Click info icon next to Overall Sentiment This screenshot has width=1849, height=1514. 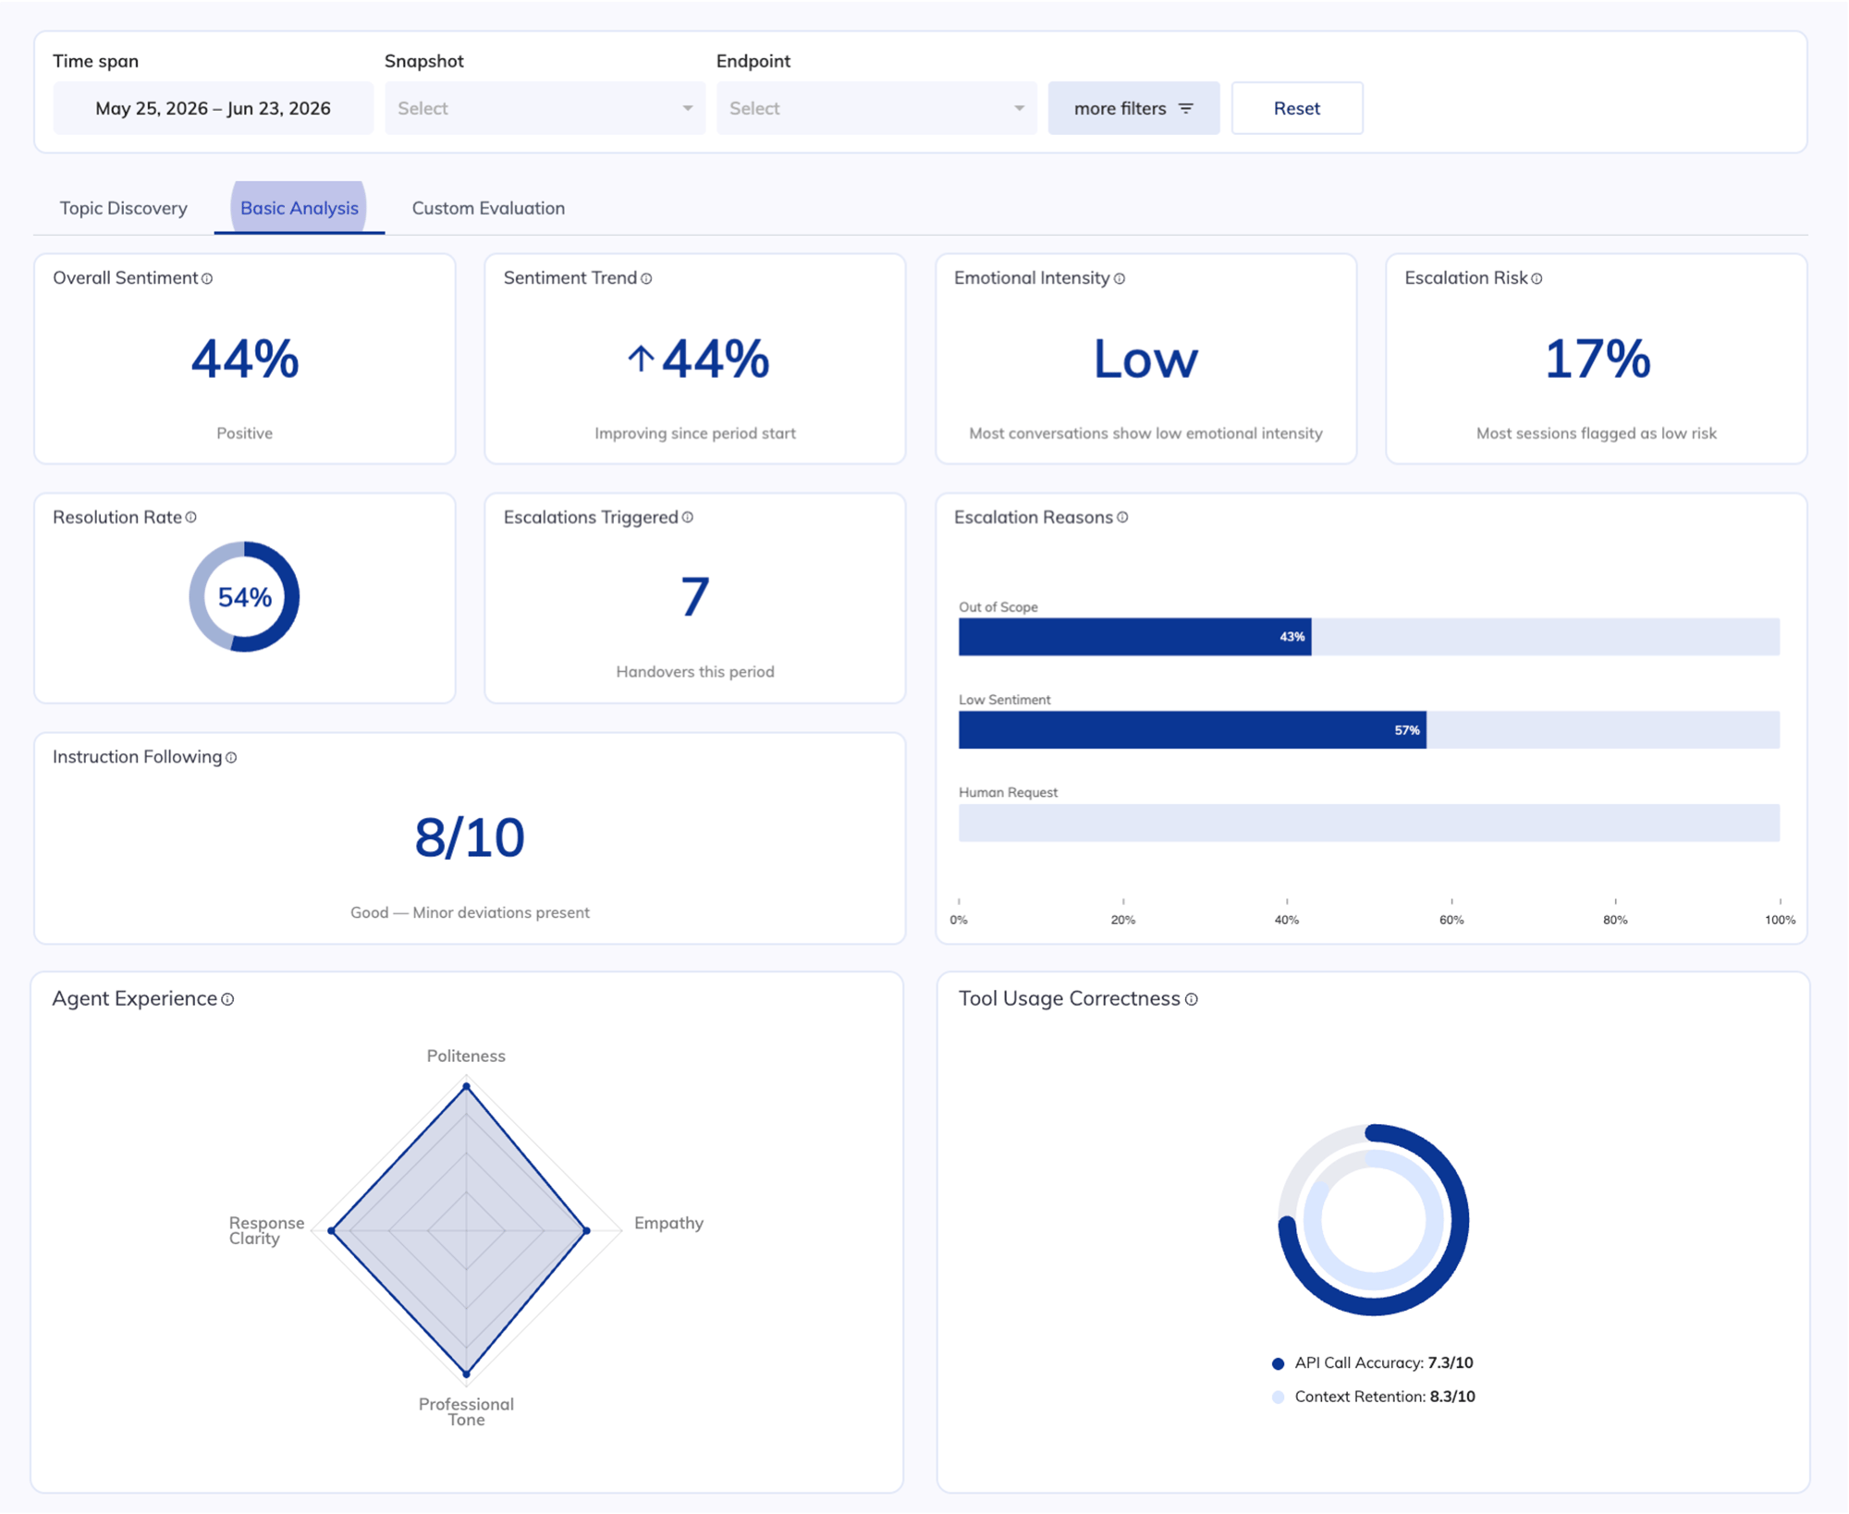pyautogui.click(x=207, y=278)
